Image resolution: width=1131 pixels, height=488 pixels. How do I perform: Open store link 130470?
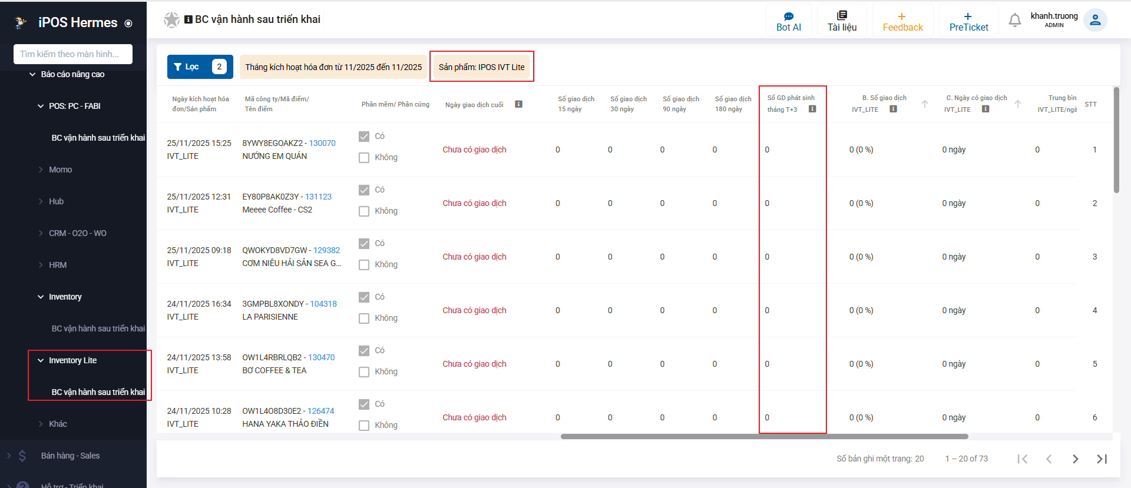pyautogui.click(x=321, y=357)
